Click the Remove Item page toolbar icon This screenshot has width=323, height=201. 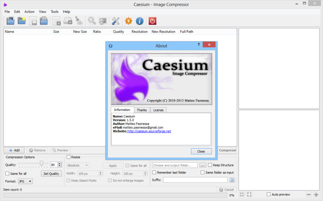(x=57, y=21)
